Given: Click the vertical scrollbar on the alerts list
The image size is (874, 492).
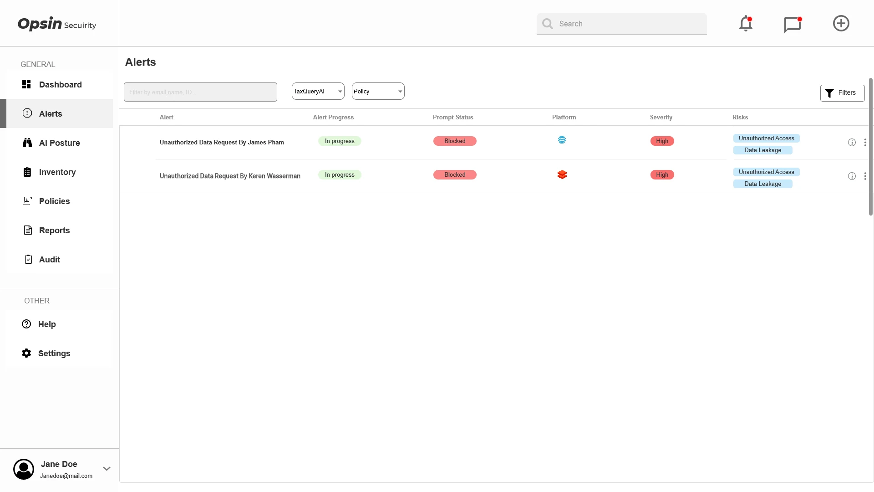Looking at the screenshot, I should click(x=870, y=147).
